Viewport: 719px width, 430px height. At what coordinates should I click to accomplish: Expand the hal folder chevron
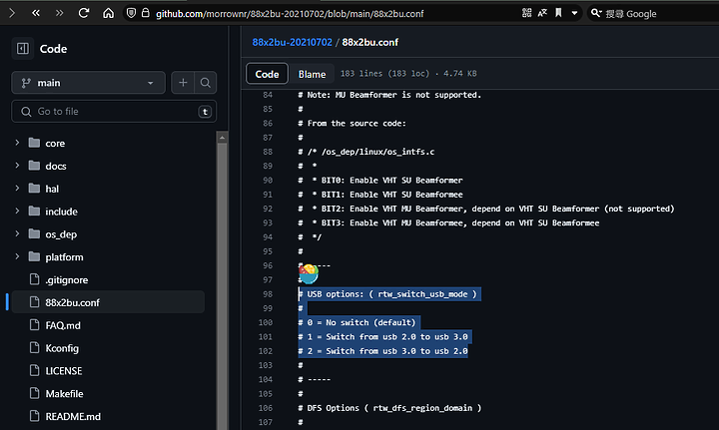tap(17, 189)
